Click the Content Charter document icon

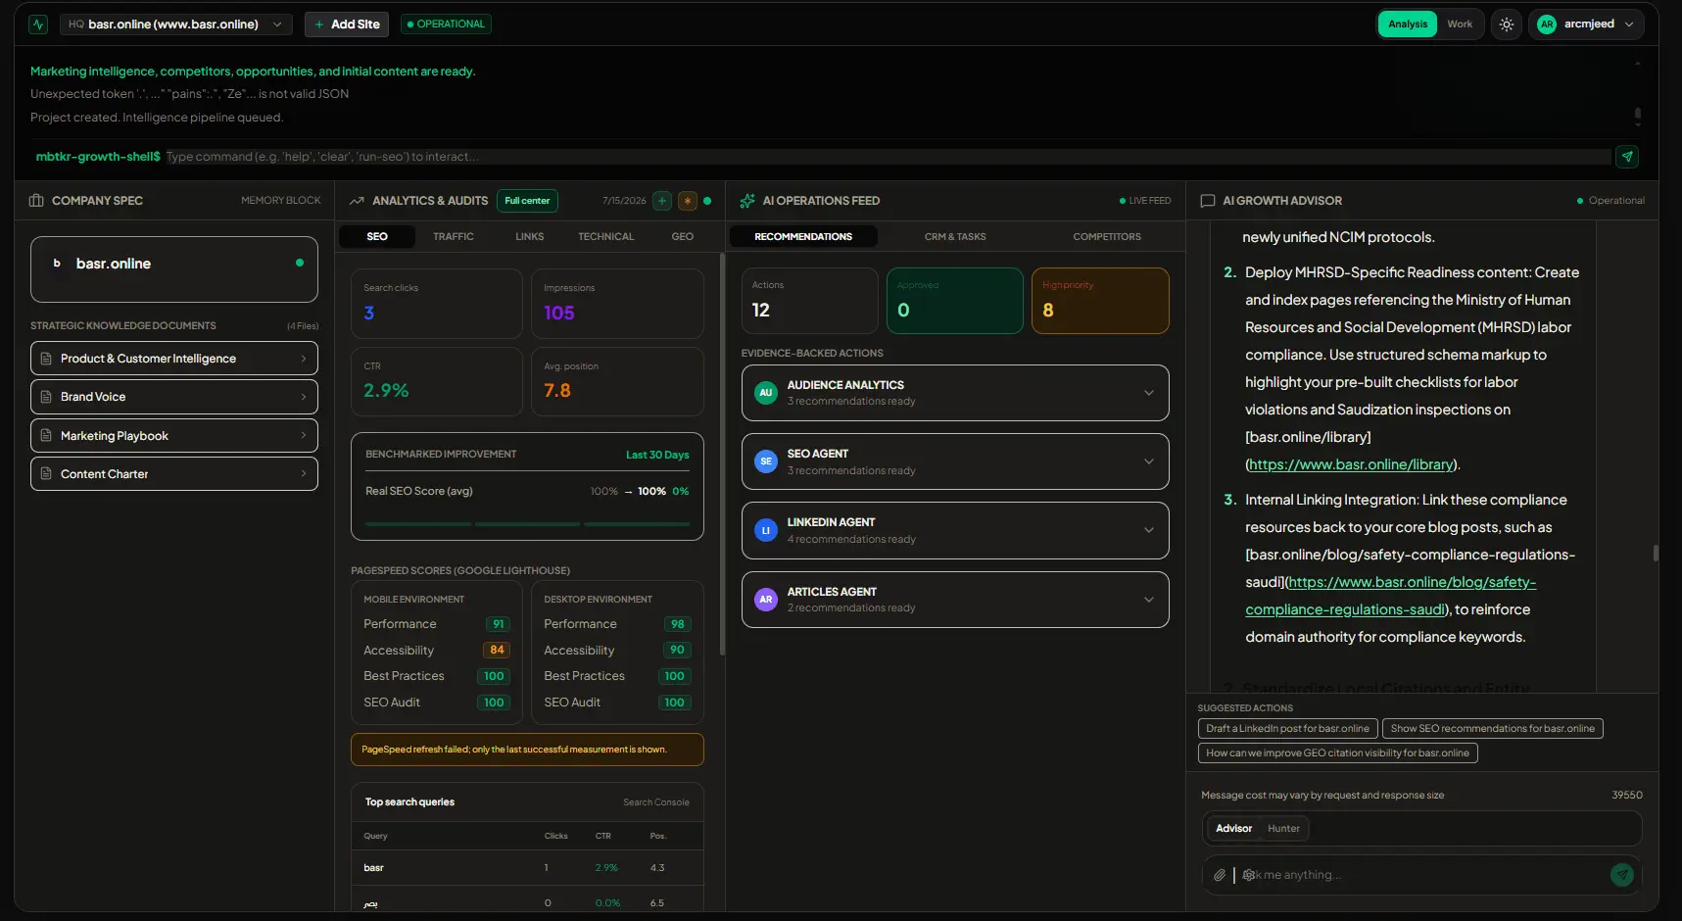coord(46,474)
